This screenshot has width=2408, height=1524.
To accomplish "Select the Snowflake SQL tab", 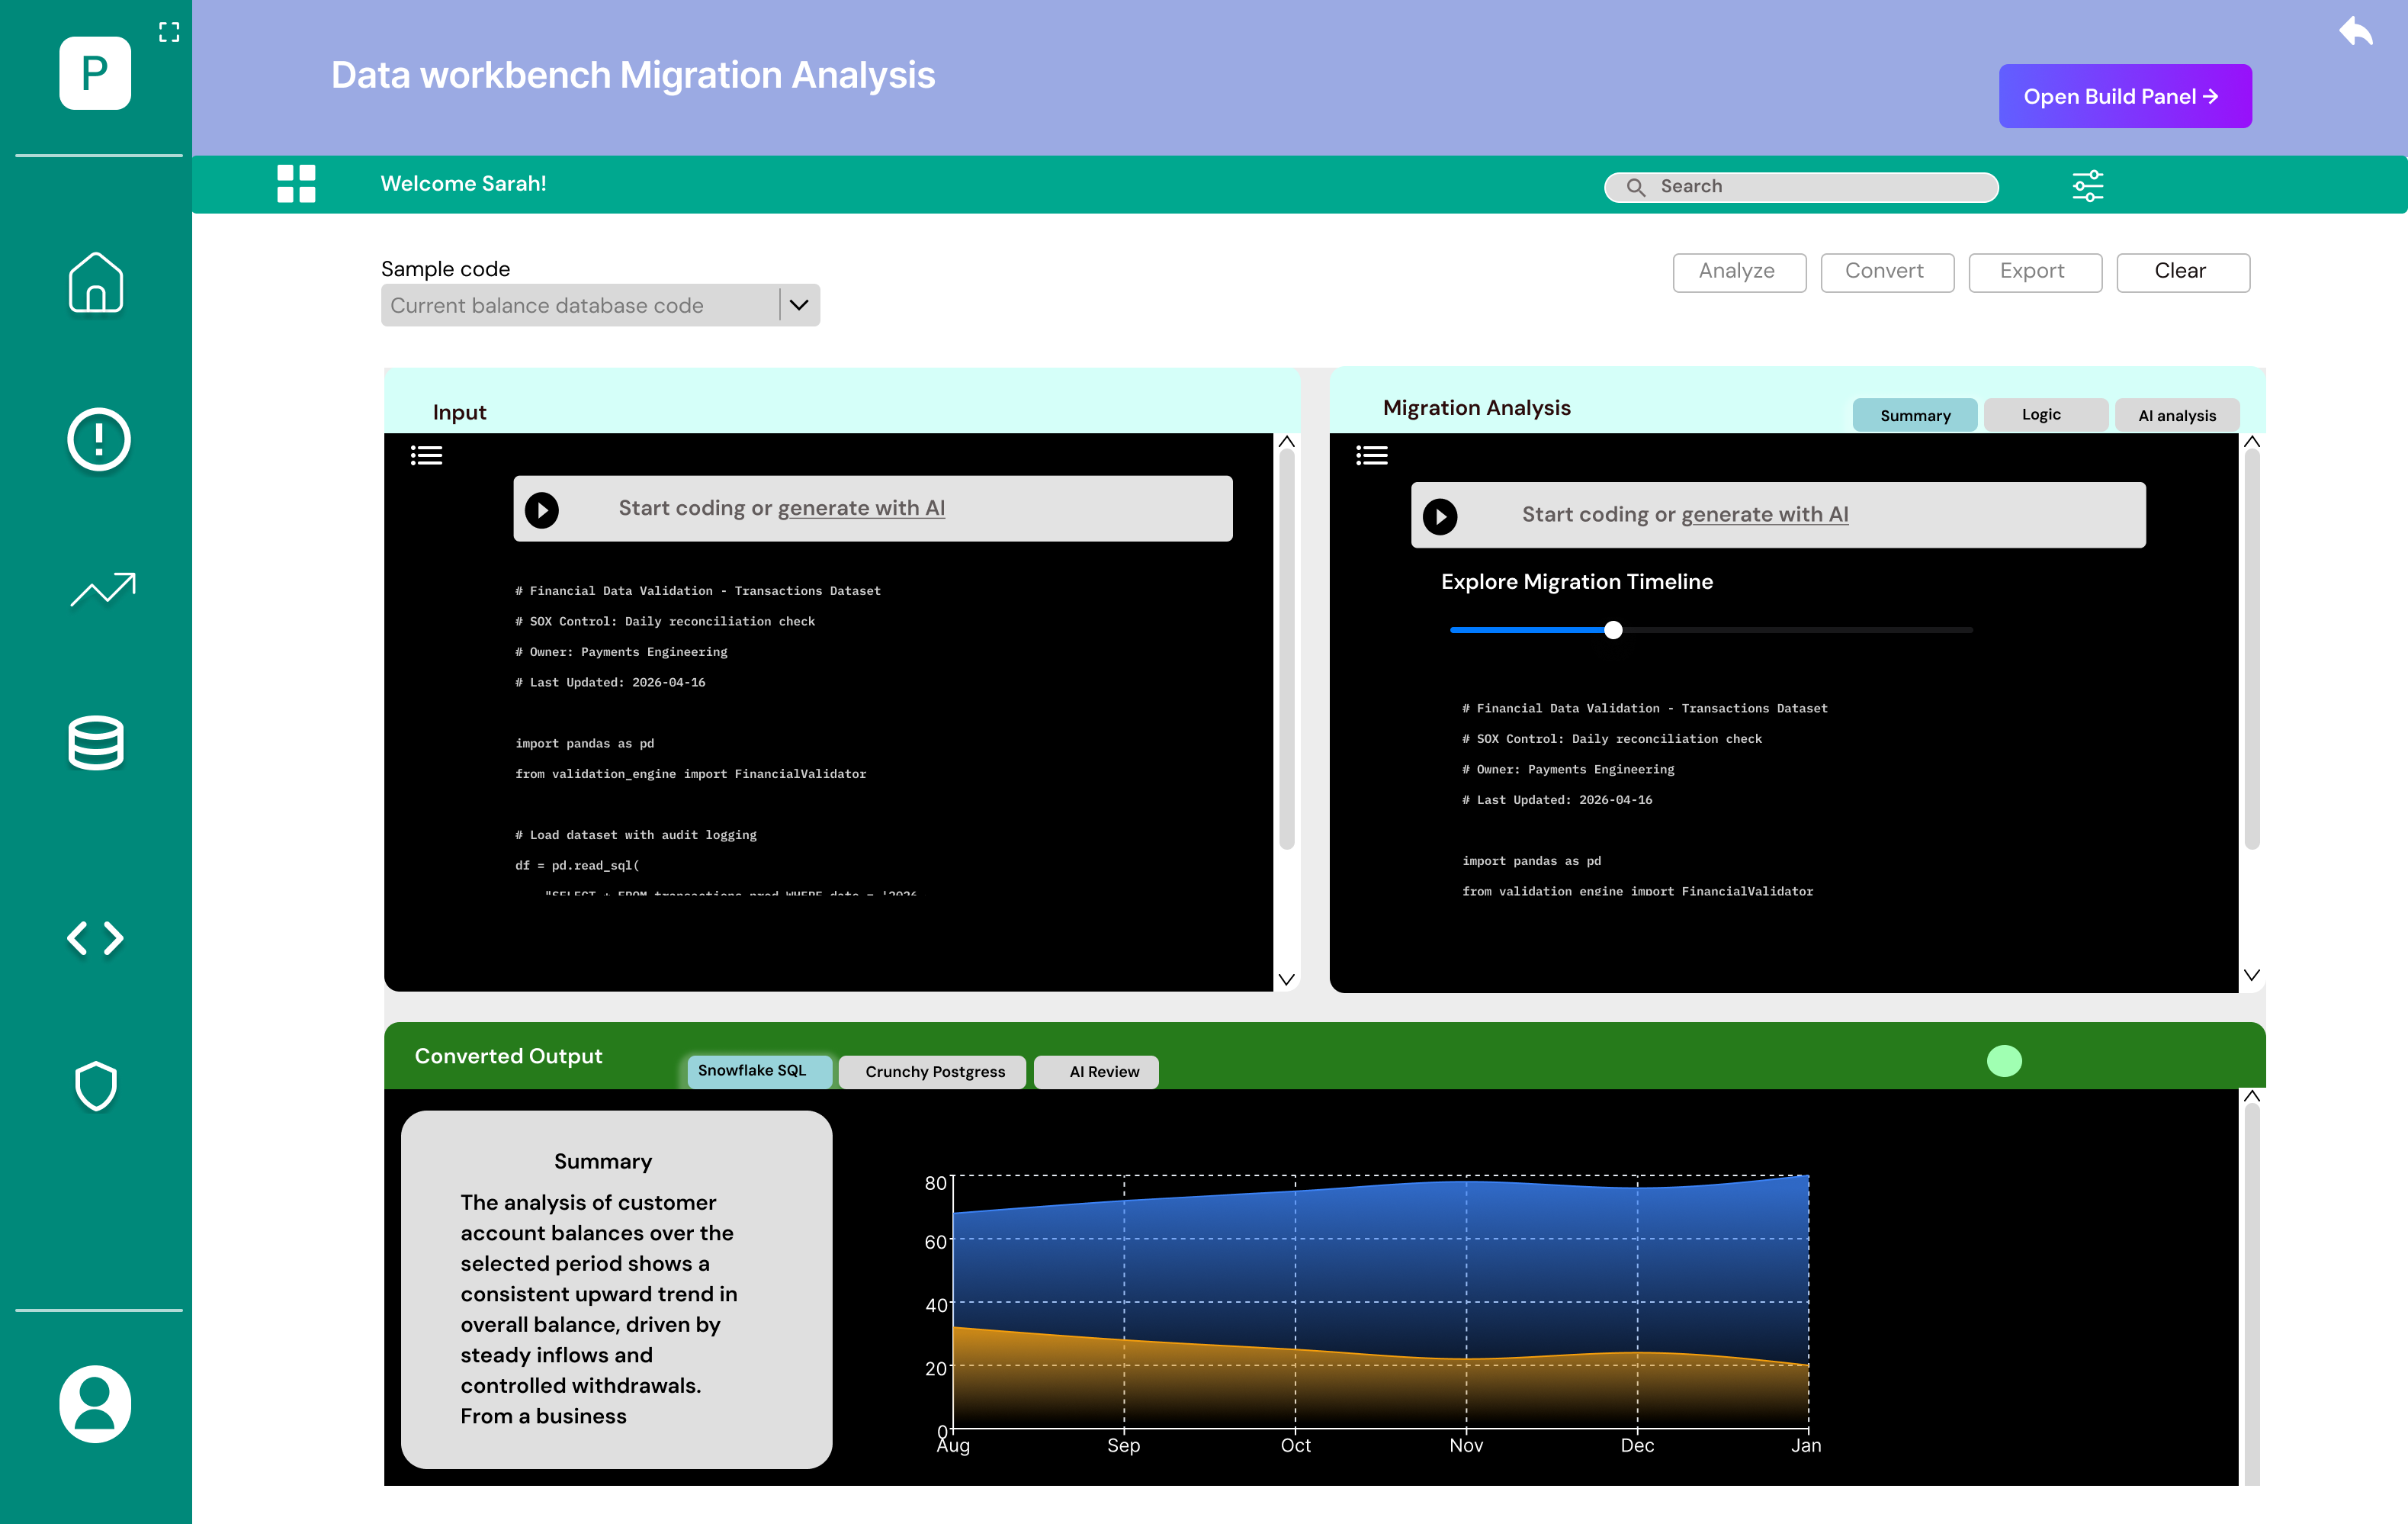I will click(759, 1071).
